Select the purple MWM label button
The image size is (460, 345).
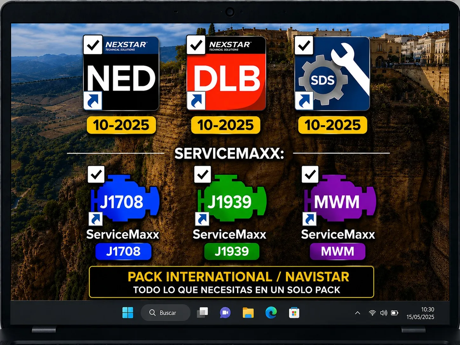click(x=337, y=252)
